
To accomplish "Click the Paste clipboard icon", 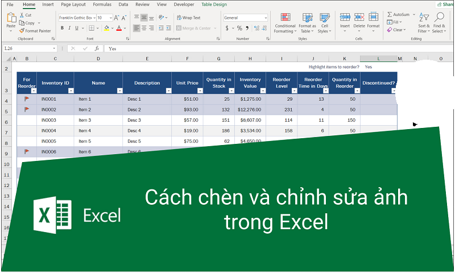I will [11, 18].
